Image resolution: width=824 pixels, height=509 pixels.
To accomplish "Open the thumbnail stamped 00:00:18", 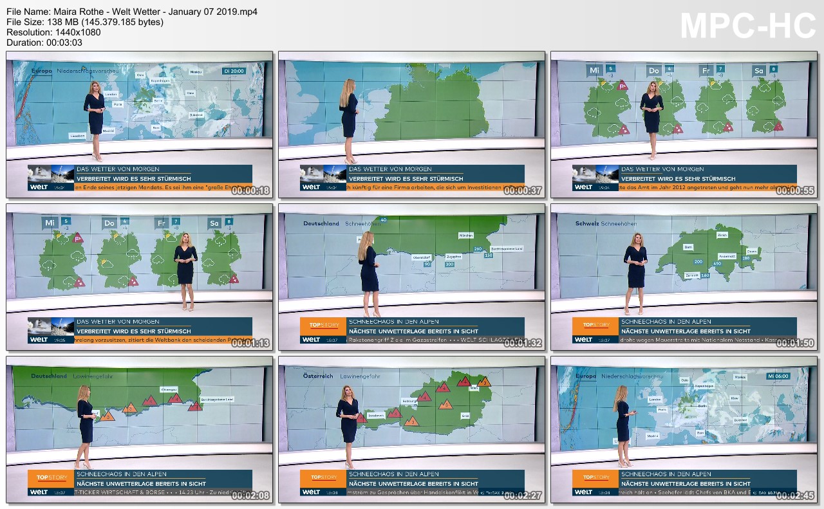I will (x=140, y=125).
